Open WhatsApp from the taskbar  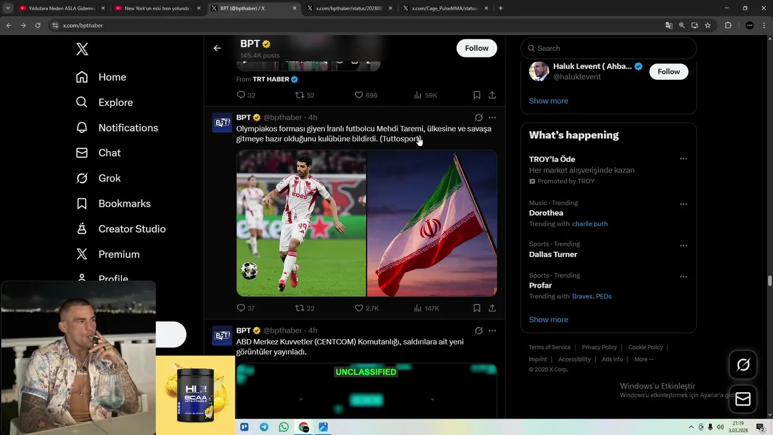click(x=284, y=427)
